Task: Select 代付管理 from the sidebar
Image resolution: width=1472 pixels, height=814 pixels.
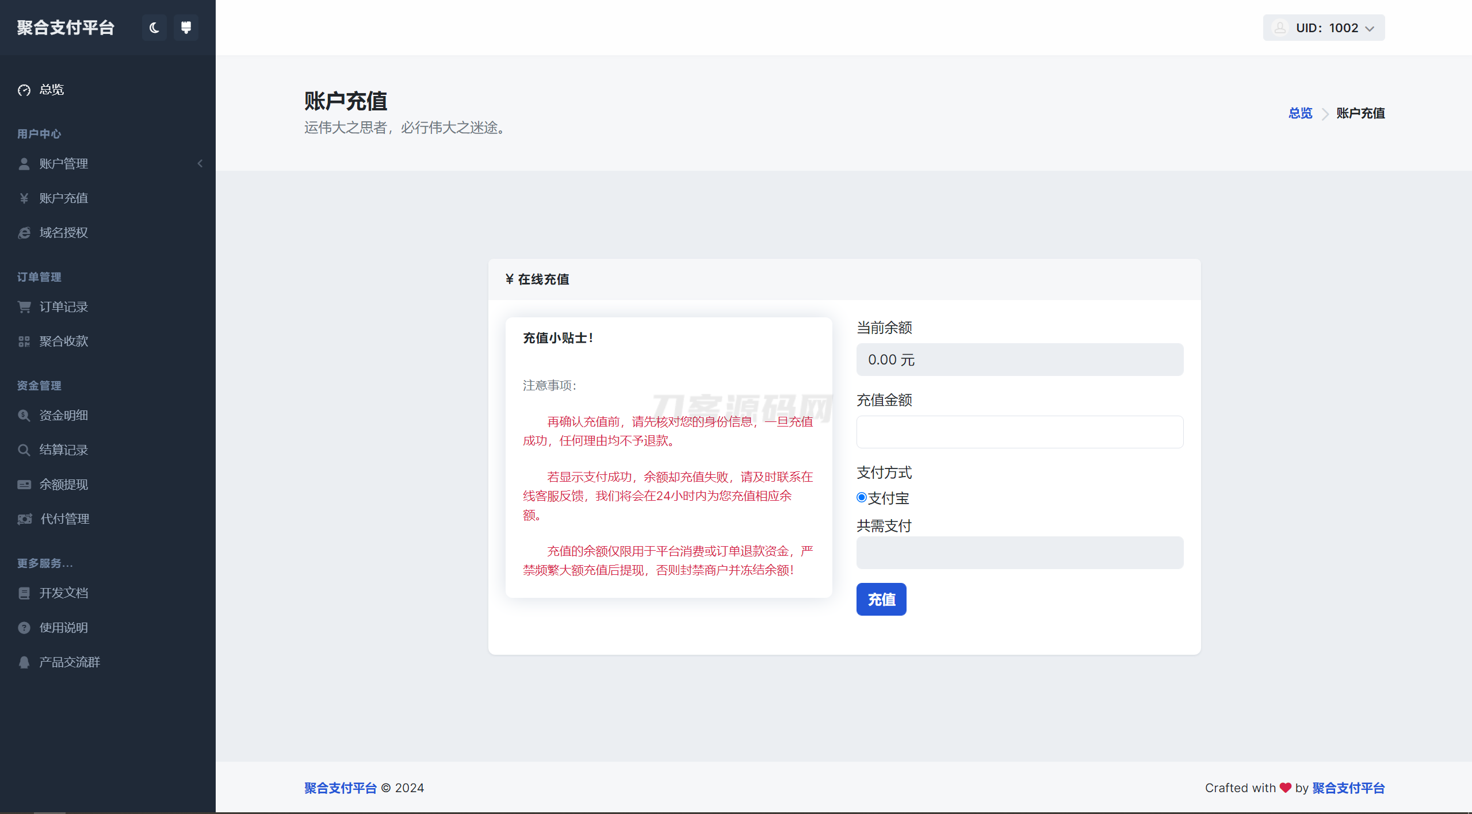Action: (x=64, y=518)
